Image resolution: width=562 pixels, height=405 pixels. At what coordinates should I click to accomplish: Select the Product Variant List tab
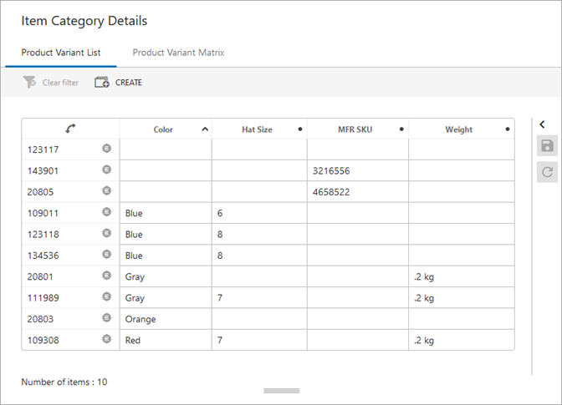click(61, 53)
